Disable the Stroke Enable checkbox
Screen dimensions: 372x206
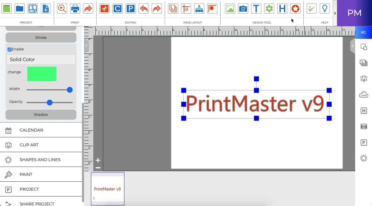[x=9, y=49]
